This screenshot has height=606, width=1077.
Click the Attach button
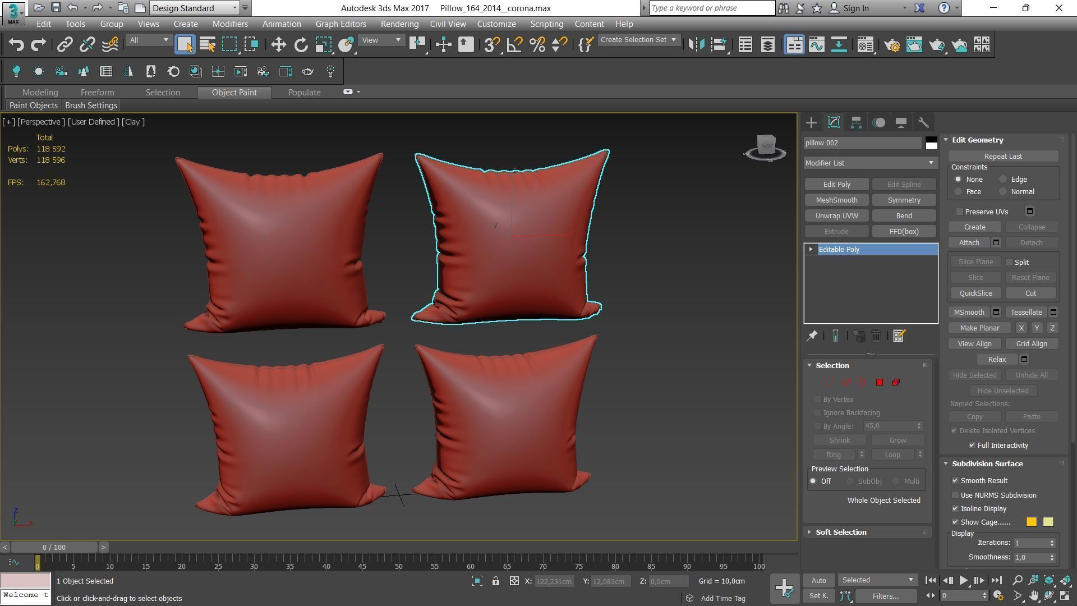[969, 243]
